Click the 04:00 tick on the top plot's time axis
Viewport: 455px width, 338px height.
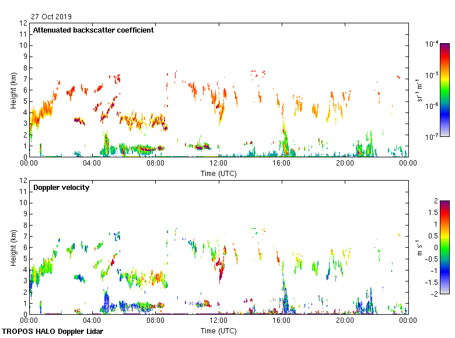[92, 163]
